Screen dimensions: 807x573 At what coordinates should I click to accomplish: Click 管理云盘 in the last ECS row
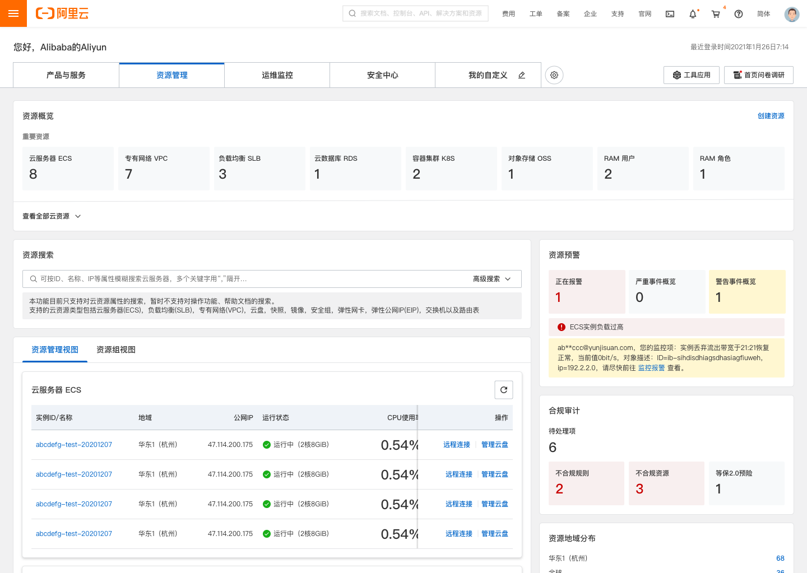point(495,534)
